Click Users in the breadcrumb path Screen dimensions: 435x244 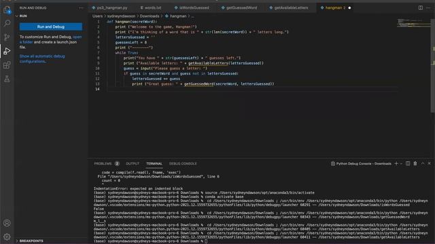pos(97,16)
